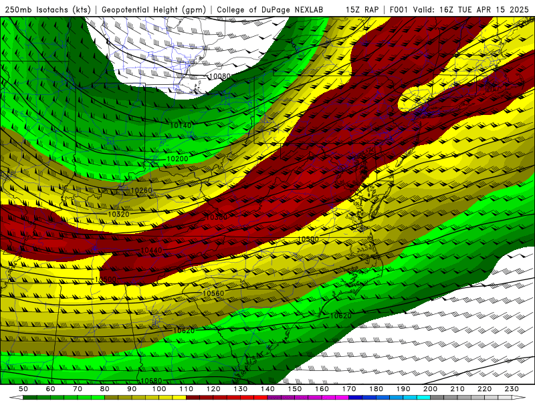Click the 130 knot legend label
The width and height of the screenshot is (535, 401).
241,389
